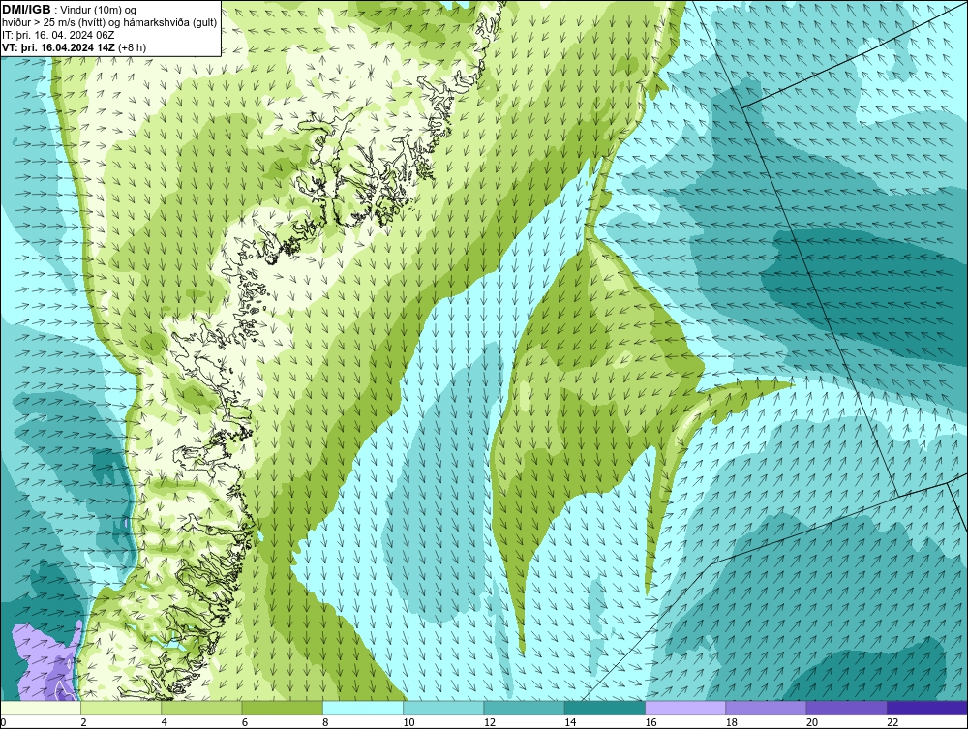Pick the medium green 4–6 m/s legend swatch
The height and width of the screenshot is (729, 968).
(x=202, y=708)
